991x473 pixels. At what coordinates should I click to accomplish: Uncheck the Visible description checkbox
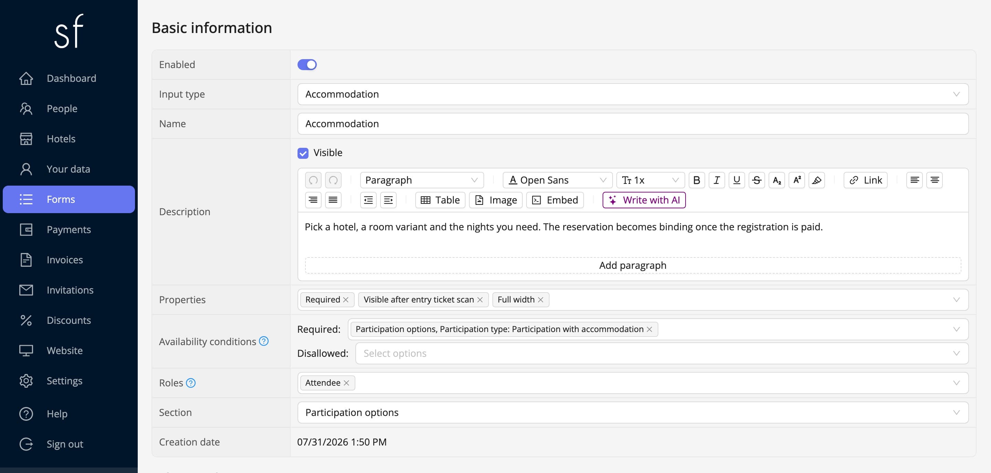tap(303, 153)
